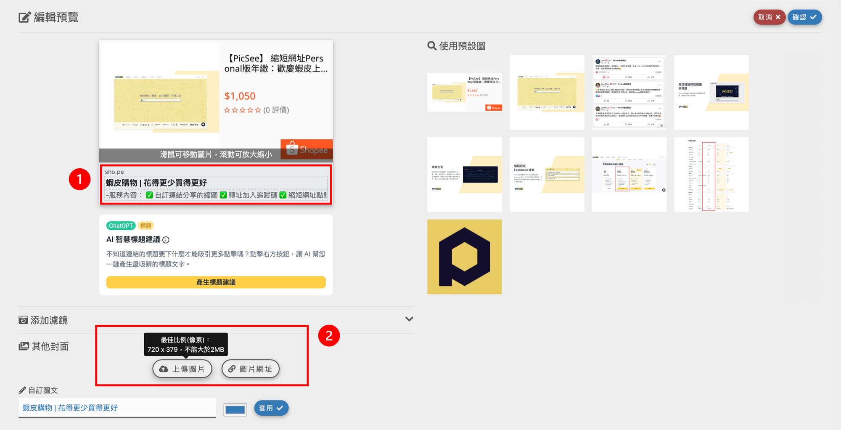This screenshot has height=430, width=841.
Task: Click the 編輯預覽 edit pencil icon
Action: [25, 17]
